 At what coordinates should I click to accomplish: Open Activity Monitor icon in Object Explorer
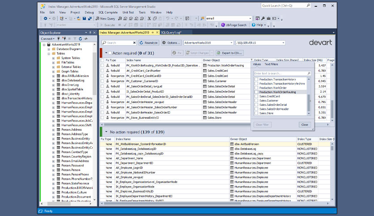point(86,38)
